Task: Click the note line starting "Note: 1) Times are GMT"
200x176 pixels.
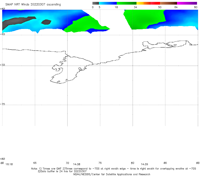Action: click(x=114, y=169)
